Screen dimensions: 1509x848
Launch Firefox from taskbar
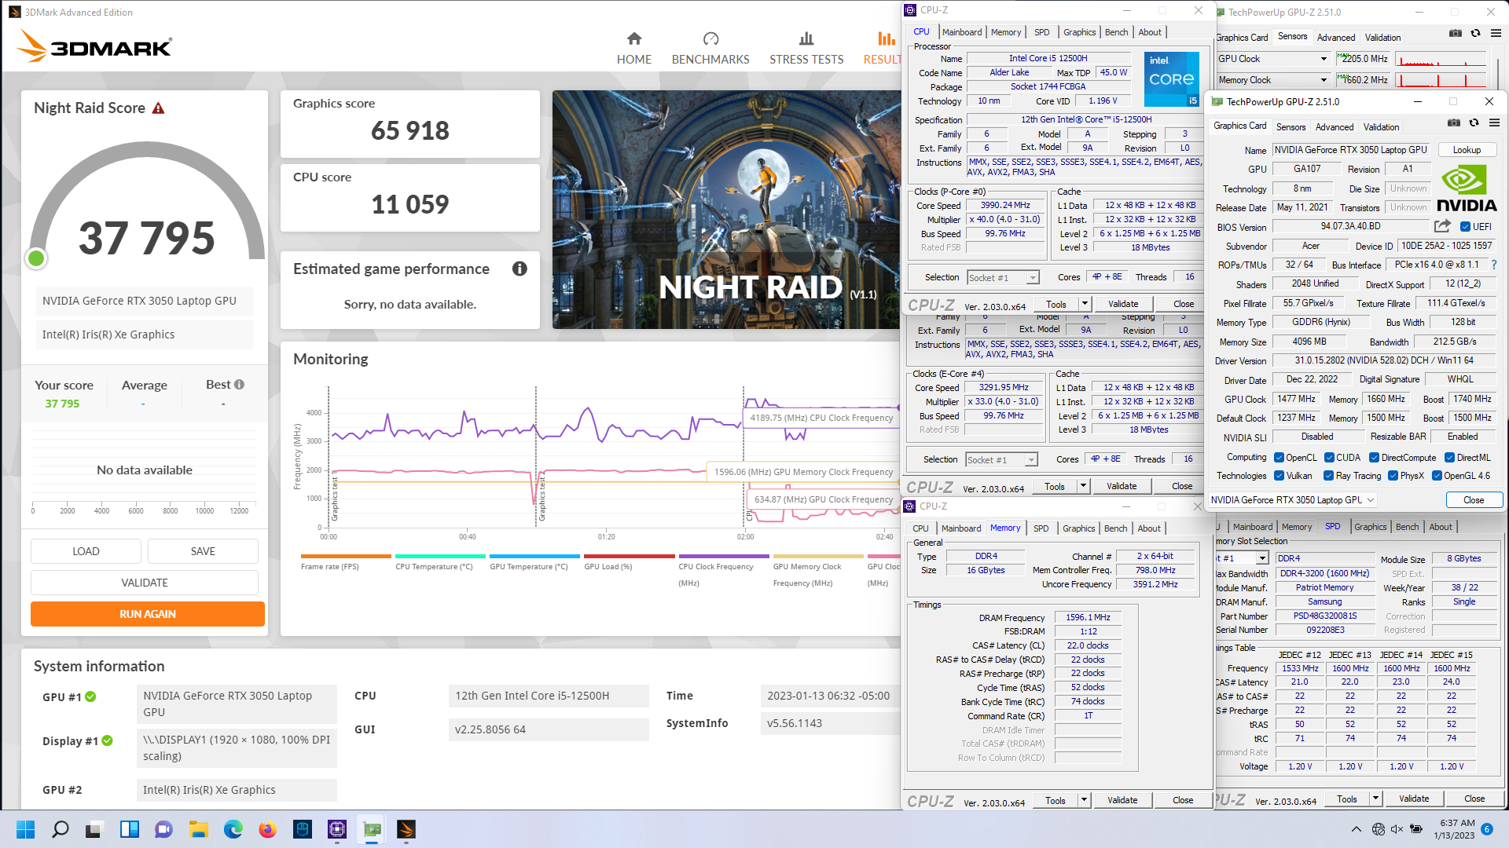pos(268,829)
